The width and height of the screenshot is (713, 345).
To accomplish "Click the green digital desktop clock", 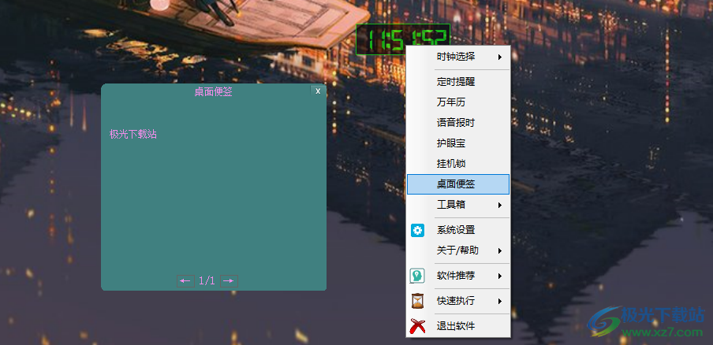I will coord(403,39).
